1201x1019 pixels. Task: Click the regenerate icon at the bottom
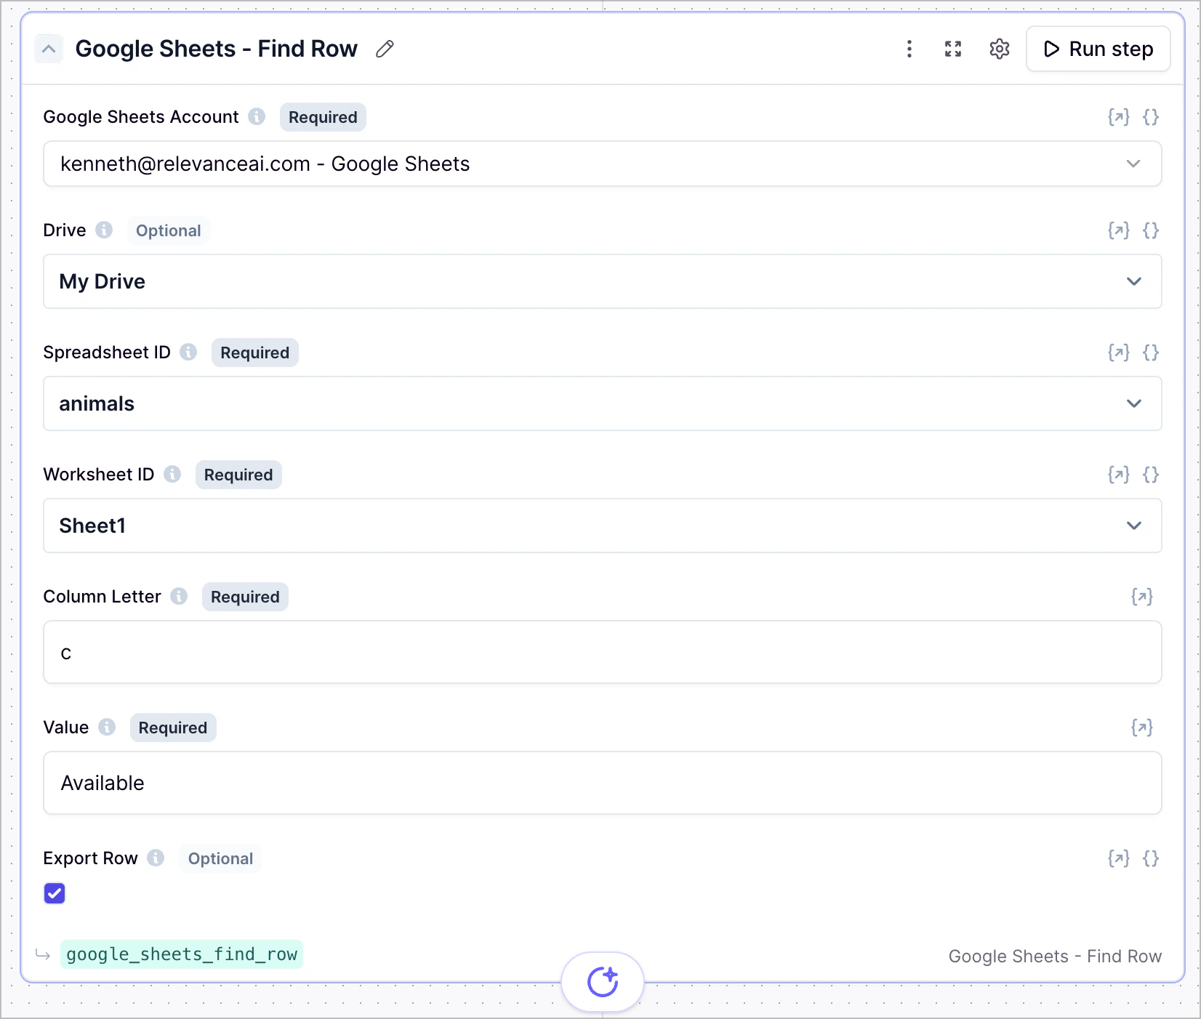click(602, 981)
